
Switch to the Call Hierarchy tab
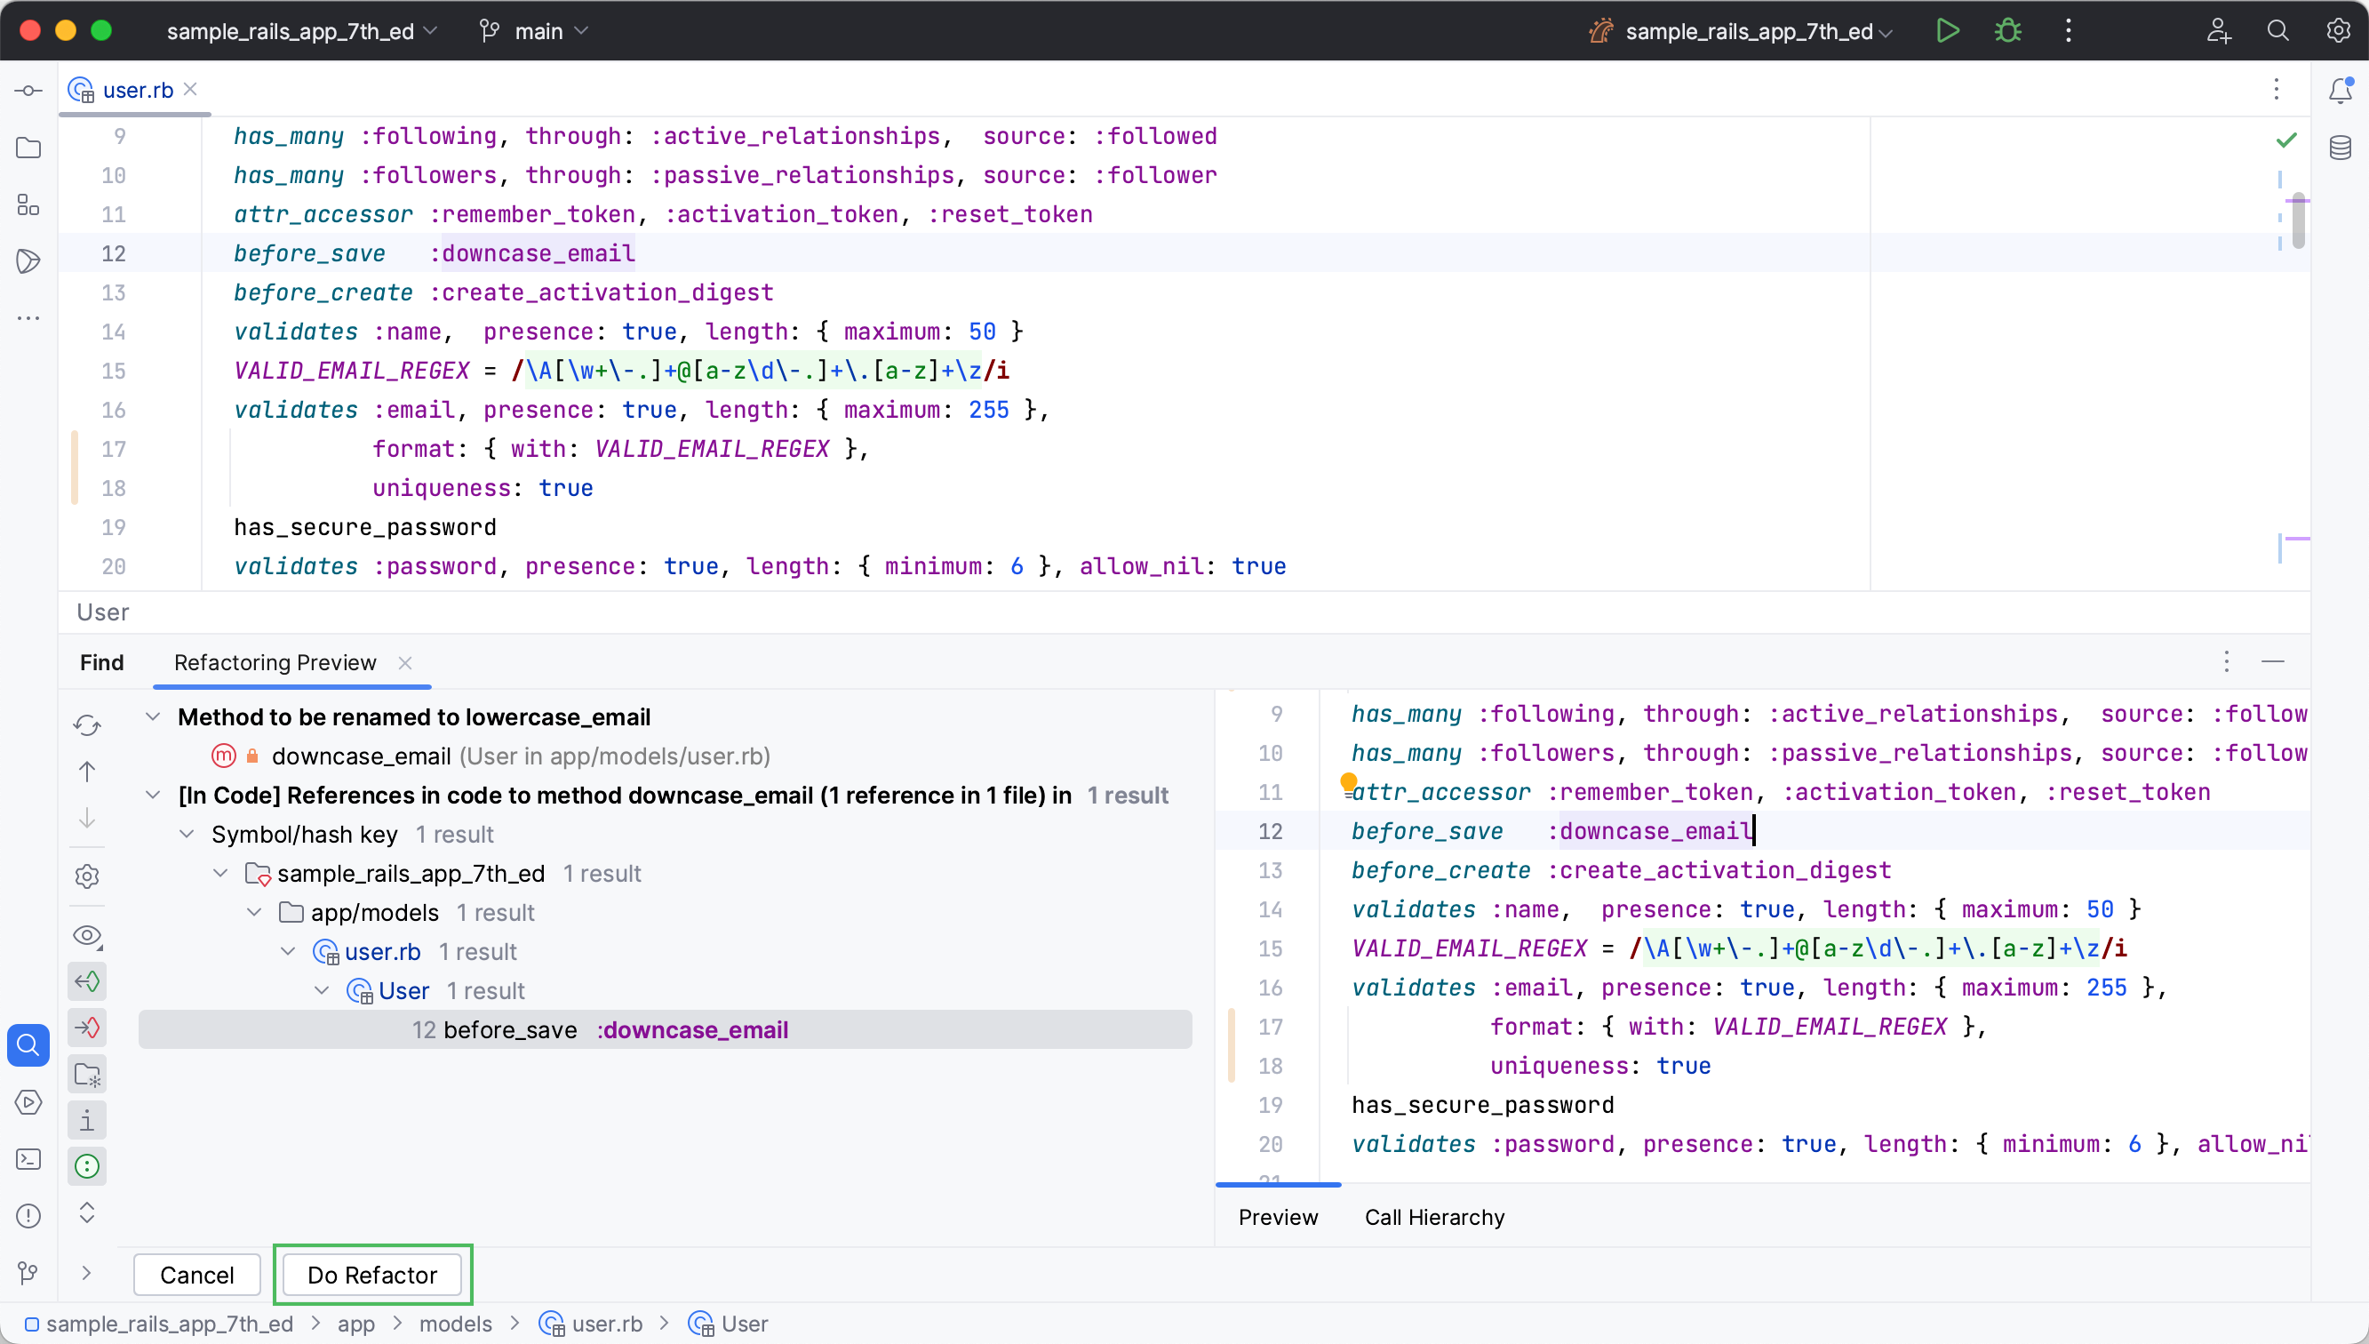click(1434, 1218)
